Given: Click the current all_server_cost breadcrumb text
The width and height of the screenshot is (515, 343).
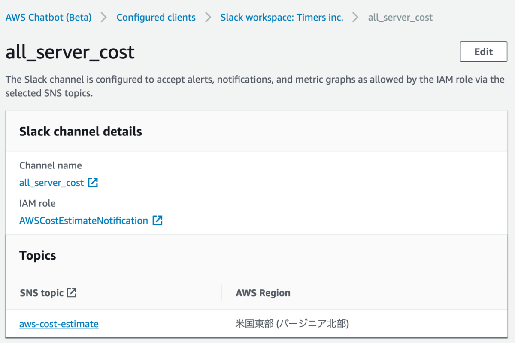Looking at the screenshot, I should coord(400,18).
